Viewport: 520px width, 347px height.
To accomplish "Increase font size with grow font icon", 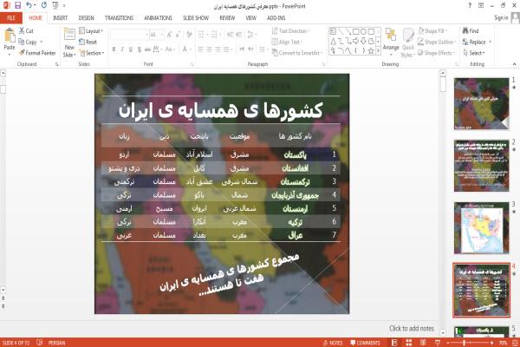I will point(170,35).
